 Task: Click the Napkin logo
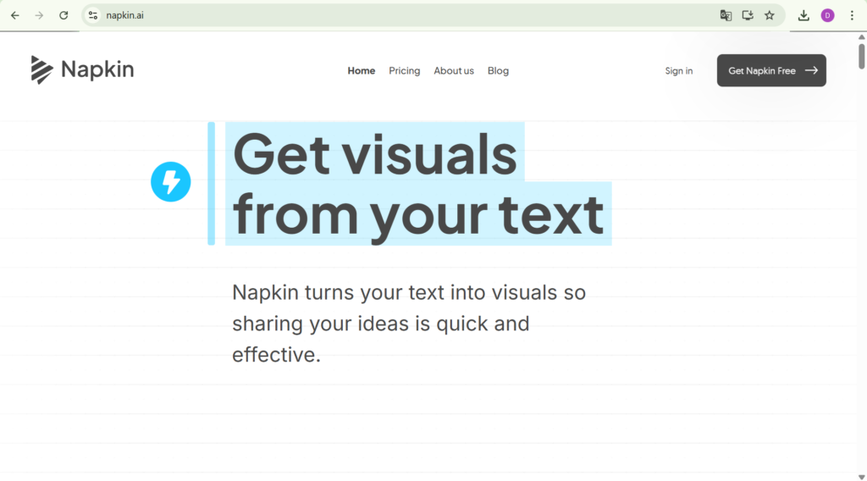point(82,70)
